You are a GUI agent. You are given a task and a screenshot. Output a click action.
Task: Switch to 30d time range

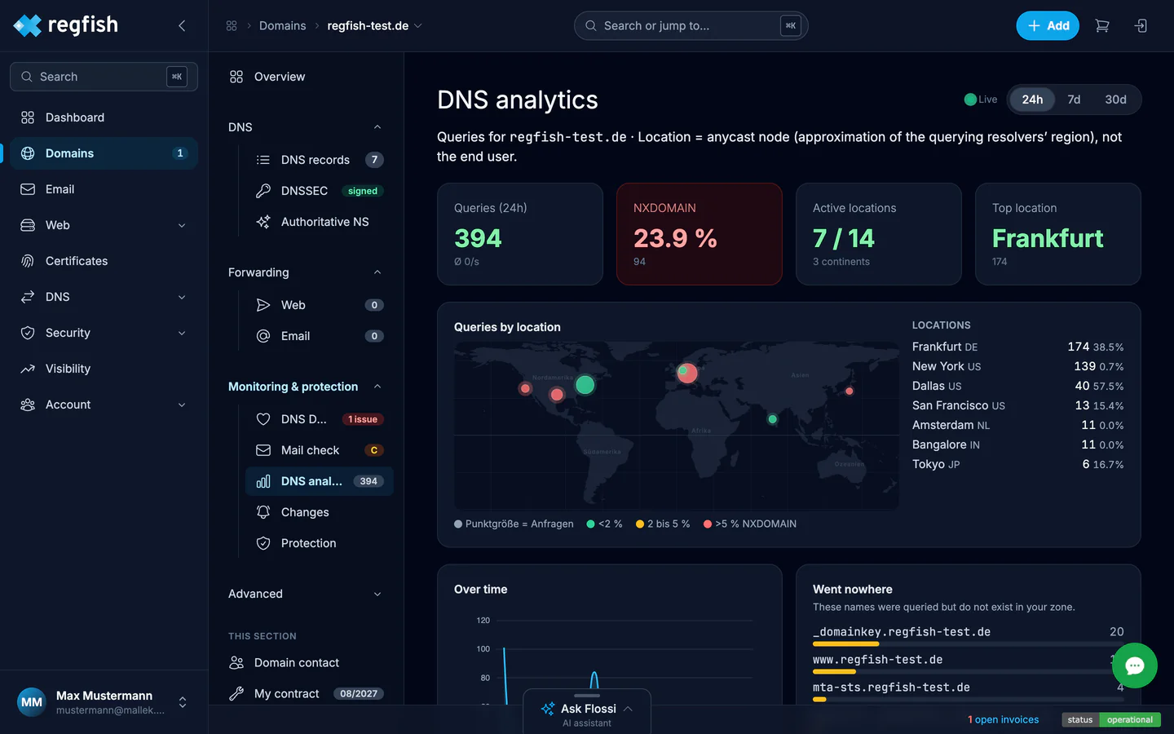pyautogui.click(x=1115, y=99)
